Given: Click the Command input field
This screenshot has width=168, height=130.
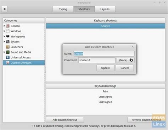Looking at the screenshot, I should pos(97,60).
